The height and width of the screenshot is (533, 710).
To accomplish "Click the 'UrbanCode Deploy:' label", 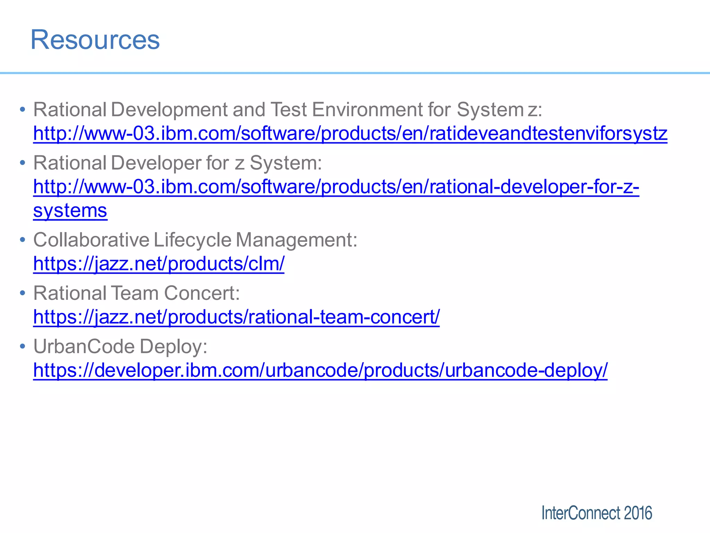I will tap(120, 347).
